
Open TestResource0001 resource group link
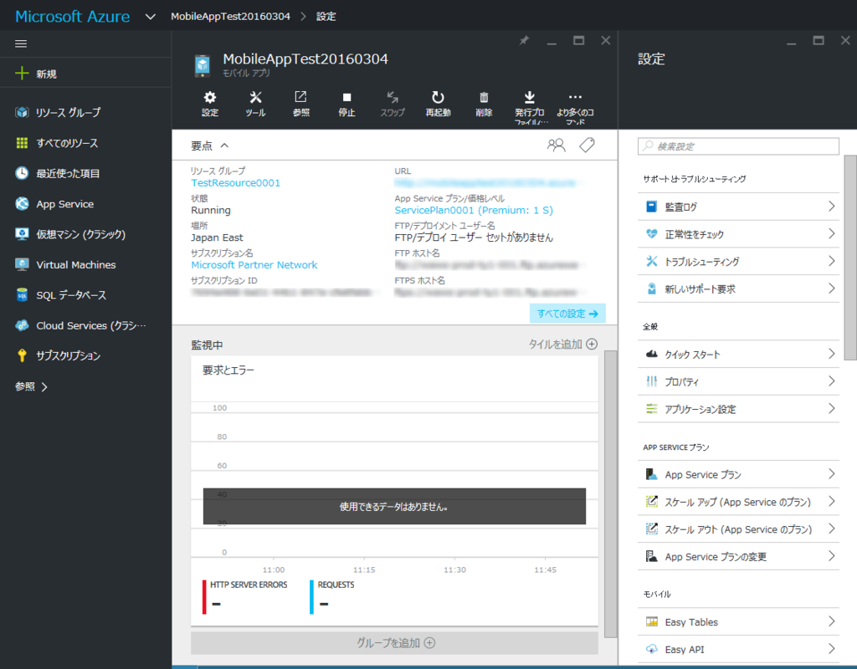click(x=235, y=183)
